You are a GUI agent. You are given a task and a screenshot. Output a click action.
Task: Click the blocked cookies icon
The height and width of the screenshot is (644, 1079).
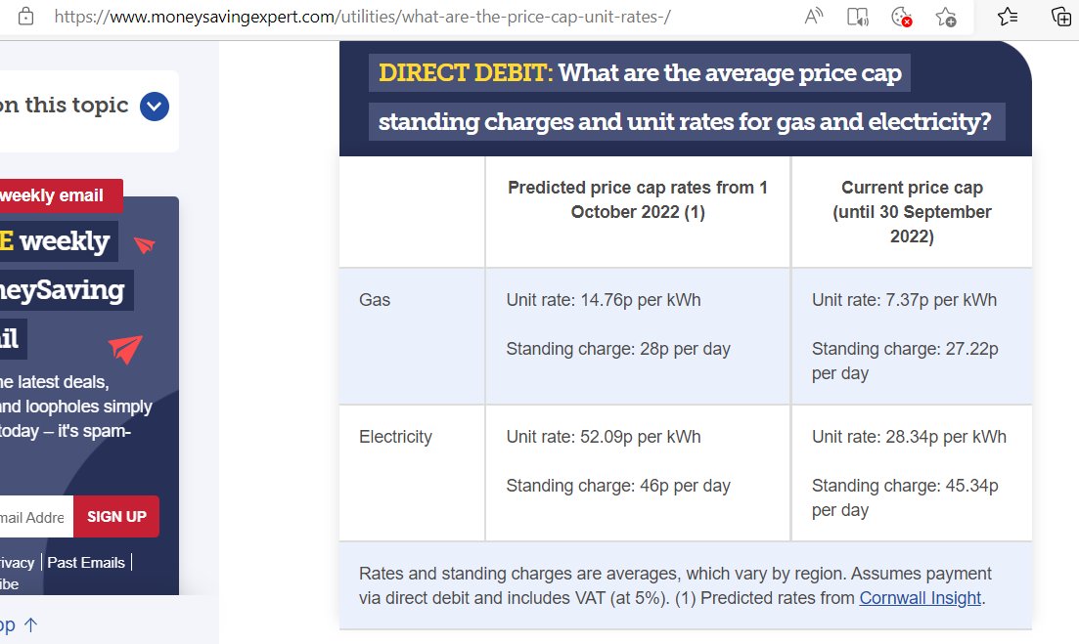[x=902, y=17]
